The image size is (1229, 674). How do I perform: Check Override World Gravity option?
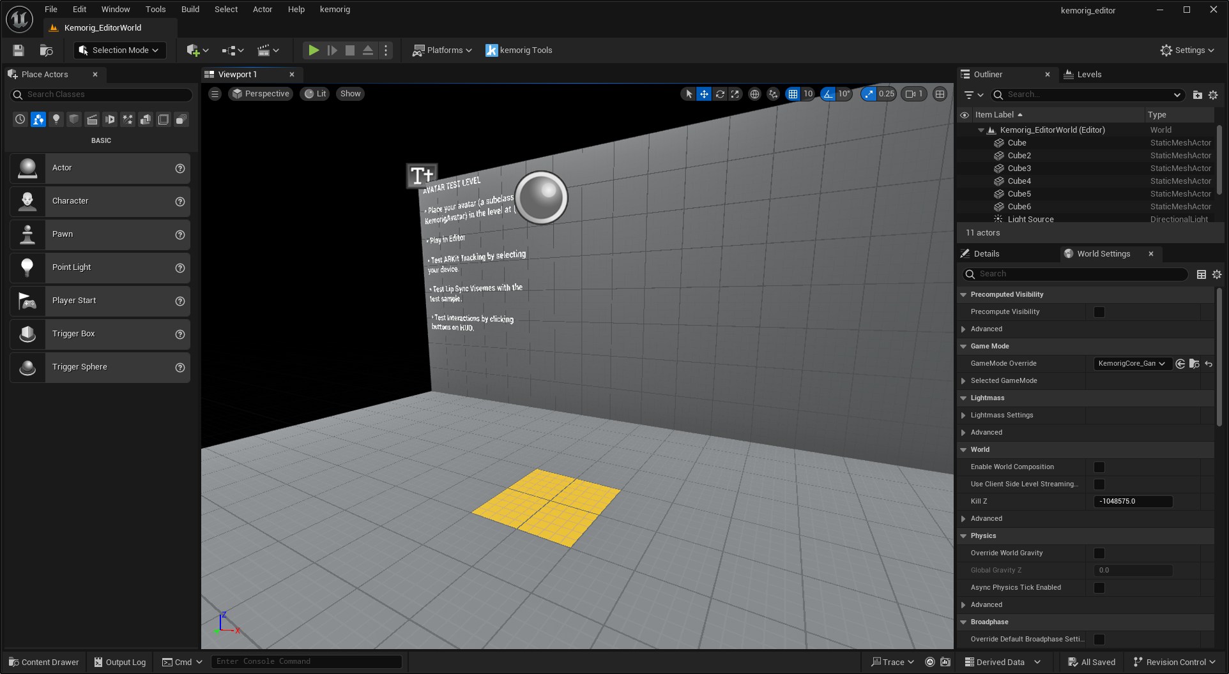[x=1099, y=553]
